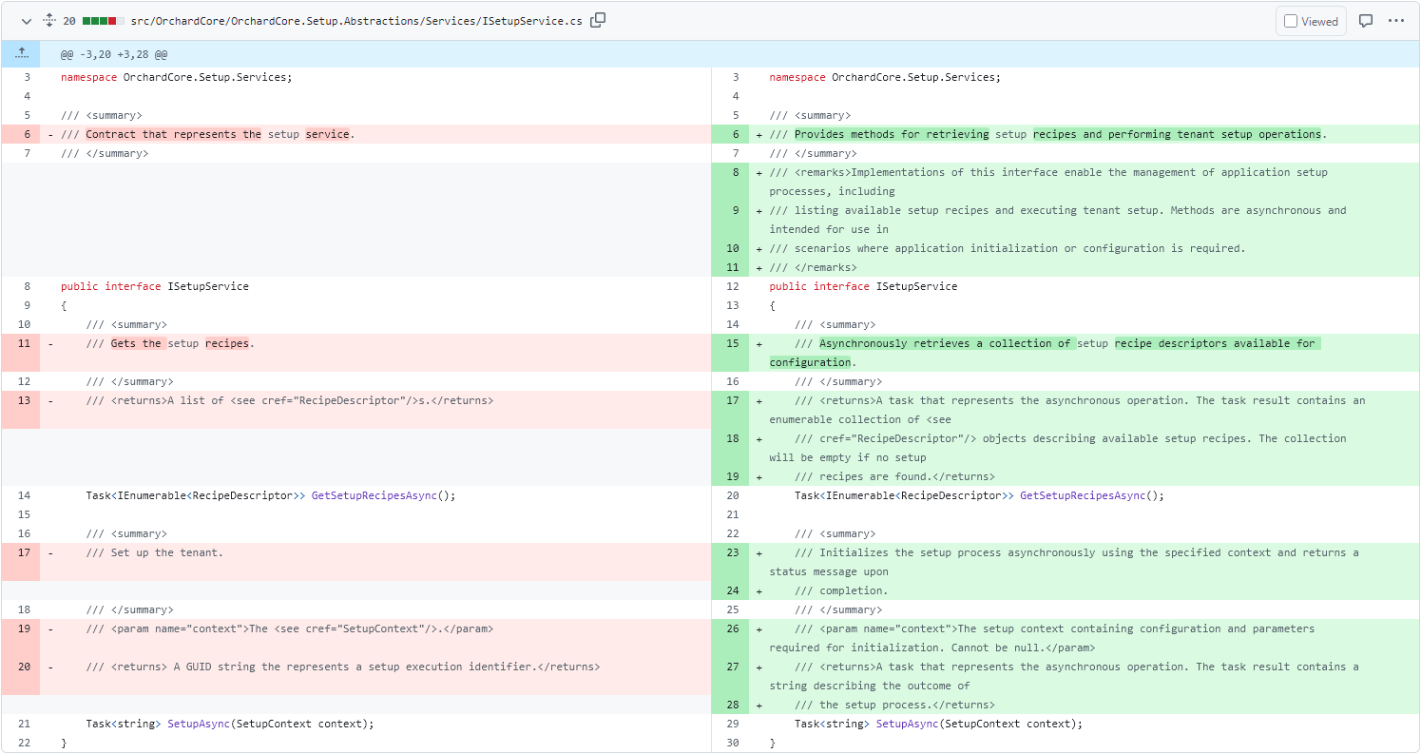Open the file options ellipsis menu
The image size is (1421, 754).
pyautogui.click(x=1396, y=21)
